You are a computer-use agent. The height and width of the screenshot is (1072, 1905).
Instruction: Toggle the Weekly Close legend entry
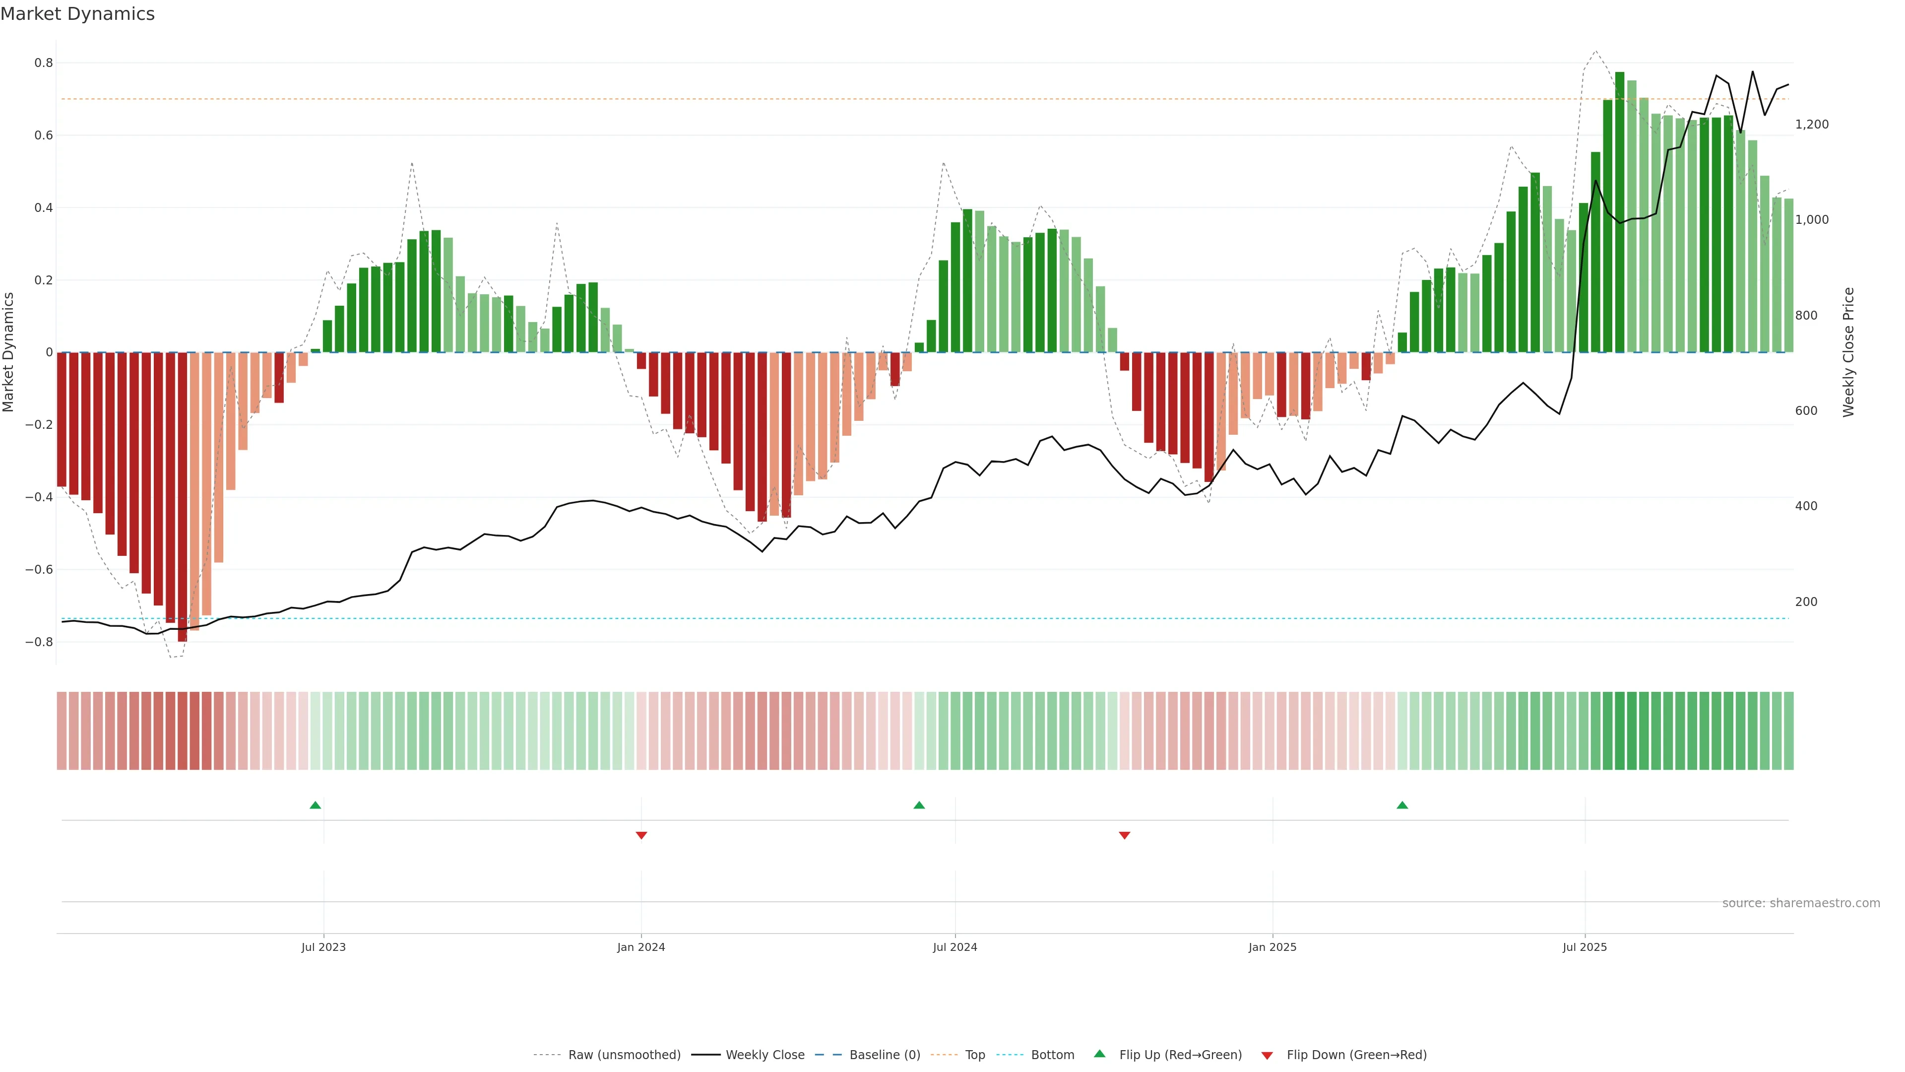(x=764, y=1055)
